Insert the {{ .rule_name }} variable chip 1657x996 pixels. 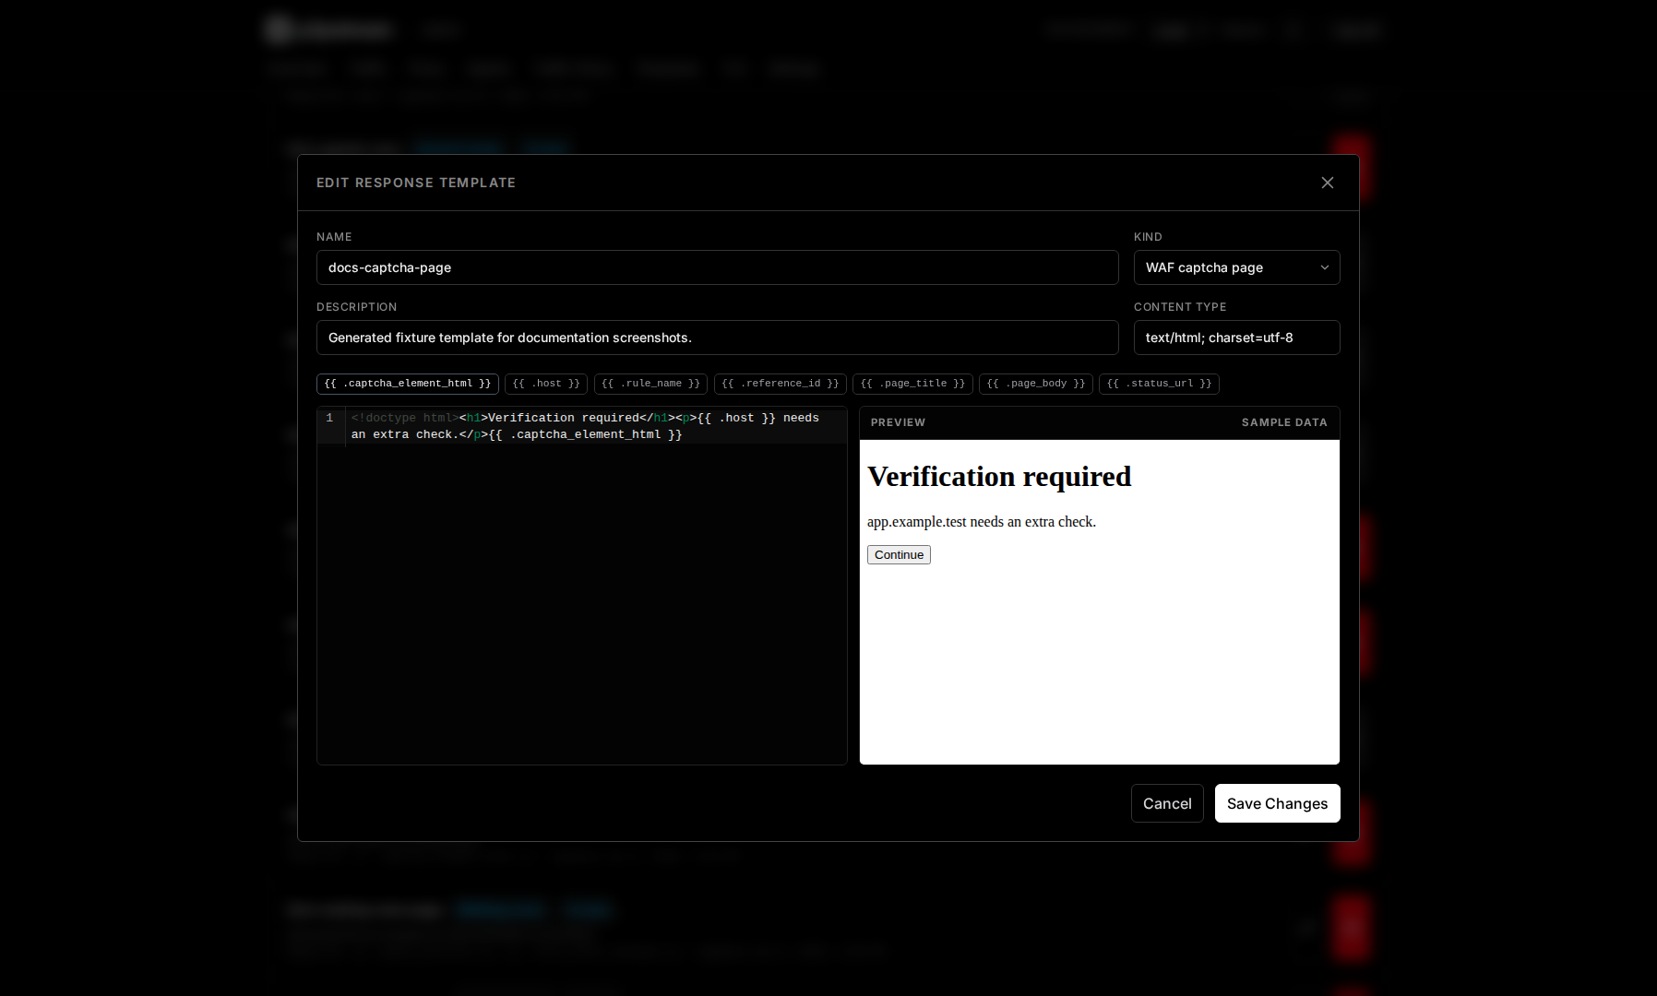pyautogui.click(x=650, y=384)
